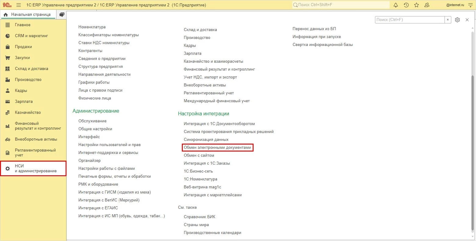Viewport: 476px width, 241px height.
Task: Open Направления деятельности
Action: pyautogui.click(x=104, y=75)
